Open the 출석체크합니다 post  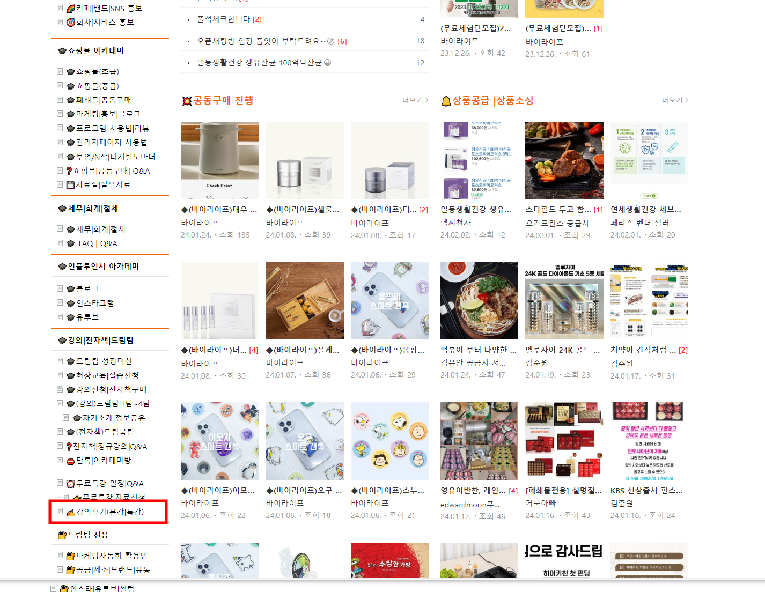pos(224,19)
